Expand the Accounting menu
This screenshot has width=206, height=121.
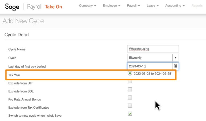pos(175,6)
